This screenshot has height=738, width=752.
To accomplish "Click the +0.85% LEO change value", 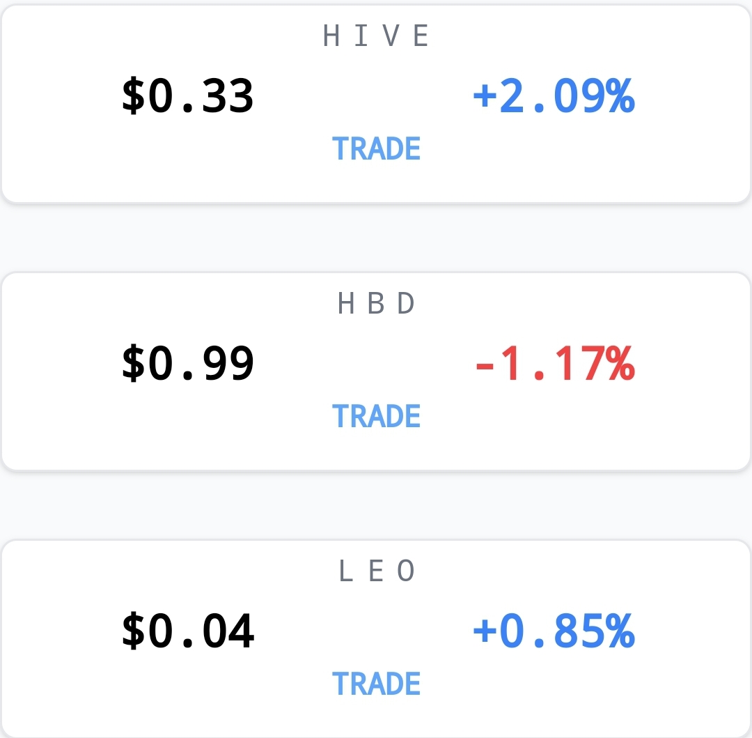I will pyautogui.click(x=554, y=631).
